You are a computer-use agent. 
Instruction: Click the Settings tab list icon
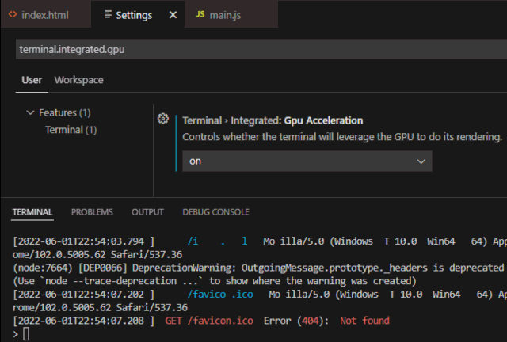pyautogui.click(x=108, y=14)
